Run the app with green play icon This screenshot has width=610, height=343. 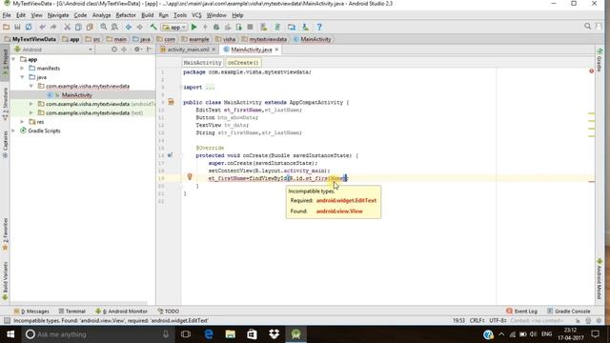(x=194, y=28)
